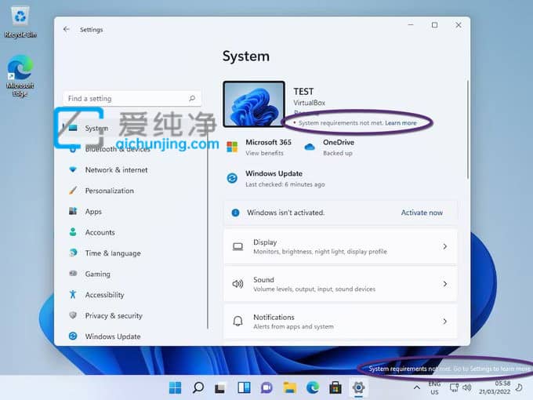Click the TEST PC wallpaper thumbnail

[254, 104]
